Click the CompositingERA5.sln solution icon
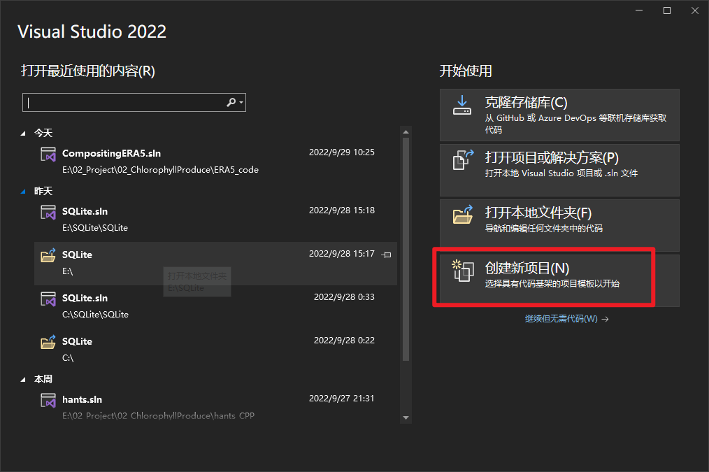This screenshot has height=472, width=709. 48,154
